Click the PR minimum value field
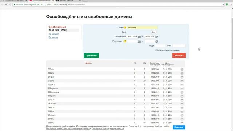Image resolution: width=233 pixels, height=131 pixels. point(179,46)
